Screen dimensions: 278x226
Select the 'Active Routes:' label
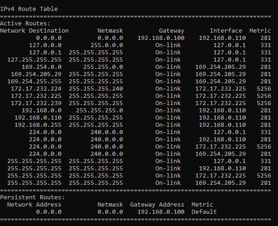tap(25, 23)
